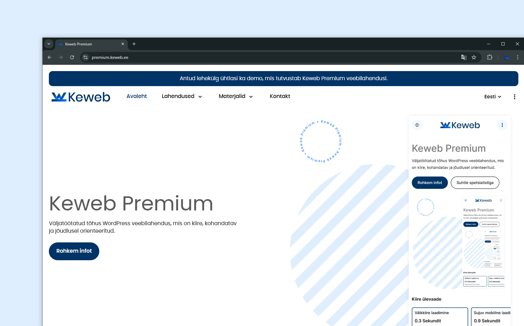
Task: Open Chrome's three-dot menu
Action: pos(518,57)
